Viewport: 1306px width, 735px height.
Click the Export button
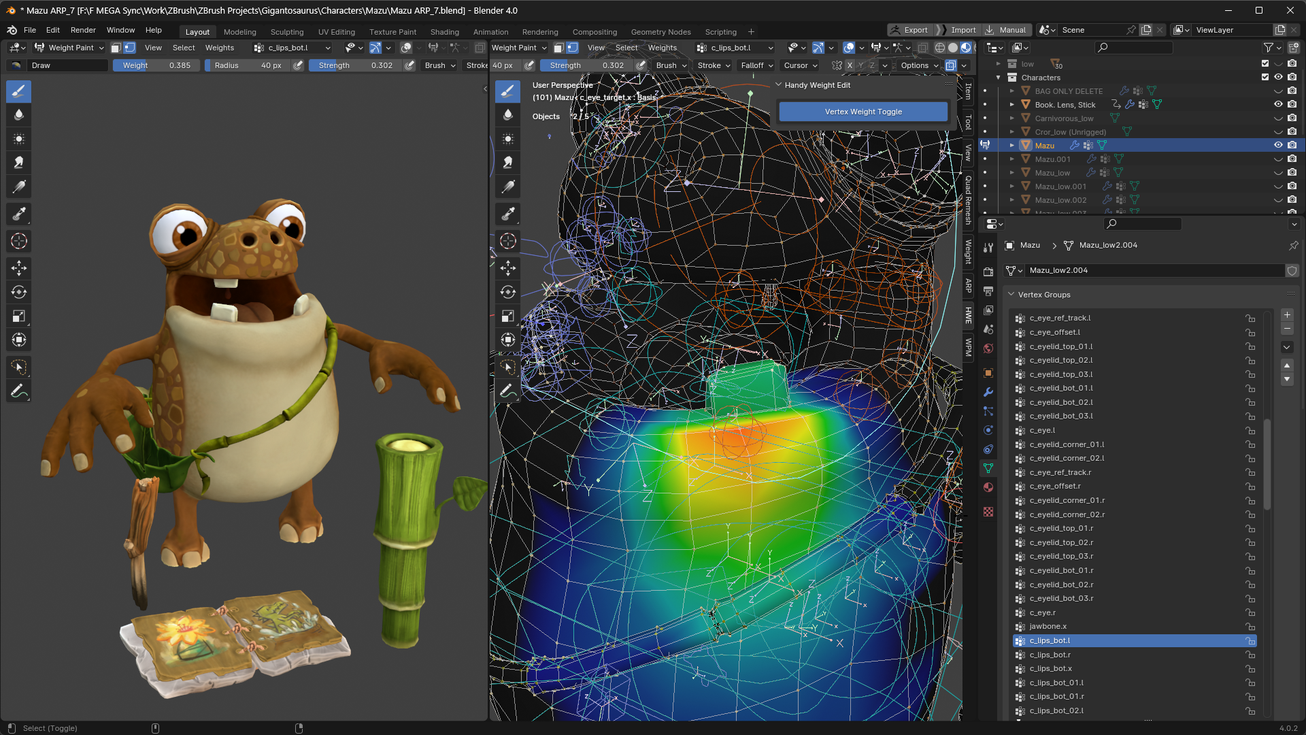909,30
